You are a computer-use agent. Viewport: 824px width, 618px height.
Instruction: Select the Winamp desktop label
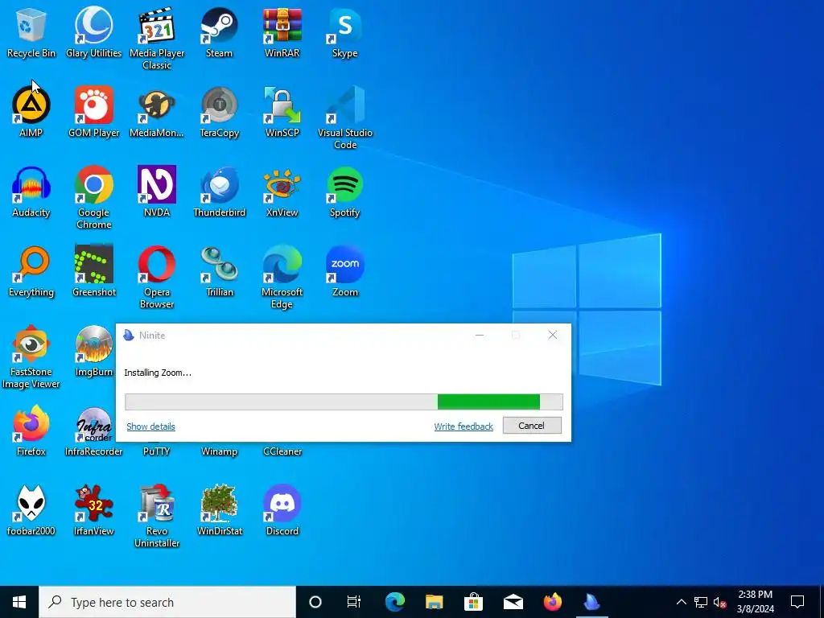click(x=219, y=451)
